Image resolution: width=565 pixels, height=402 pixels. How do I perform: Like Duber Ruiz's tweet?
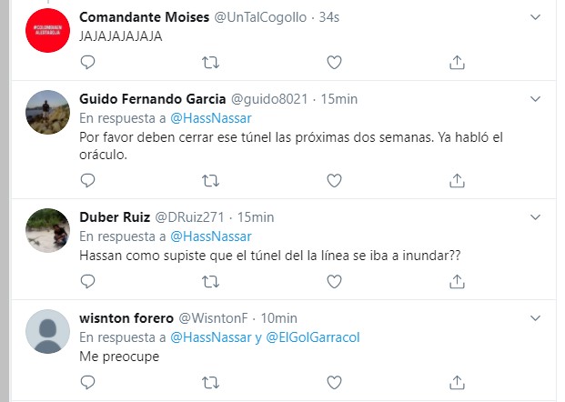click(334, 282)
